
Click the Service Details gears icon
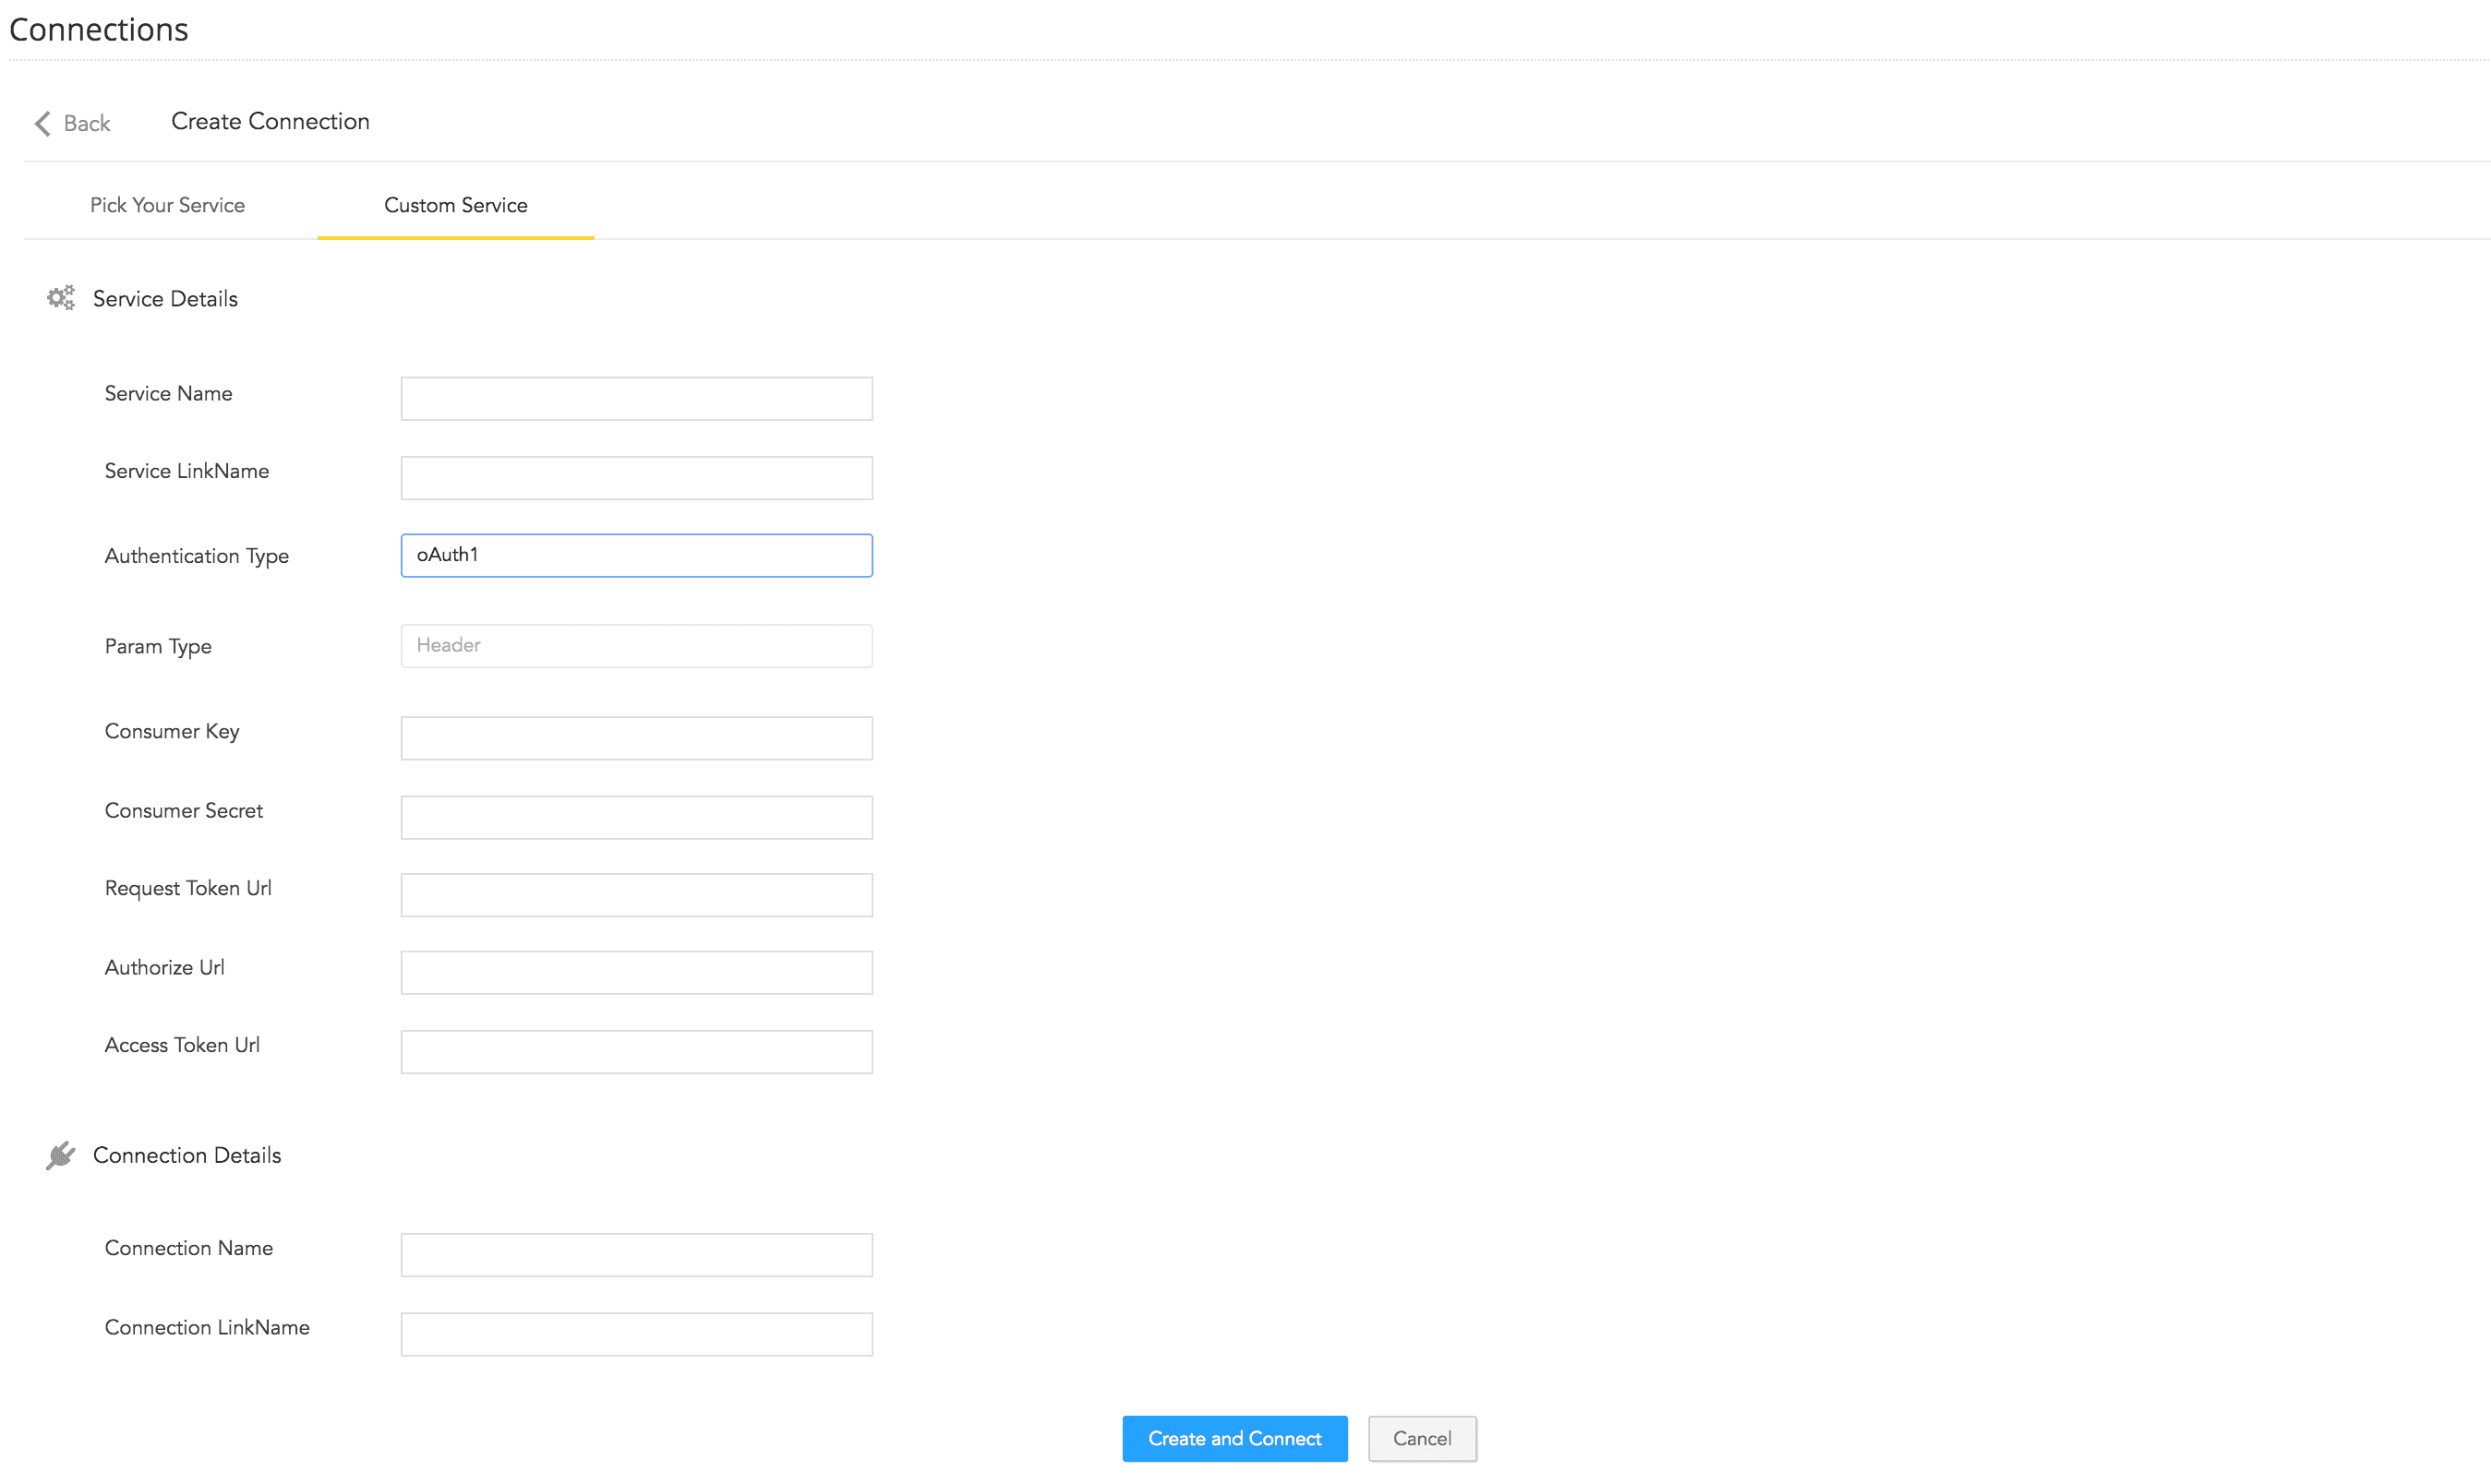[x=61, y=298]
